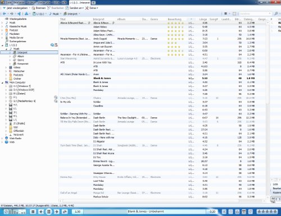The width and height of the screenshot is (281, 216).
Task: Collapse the Mein Computer tree node
Action: pos(2,82)
